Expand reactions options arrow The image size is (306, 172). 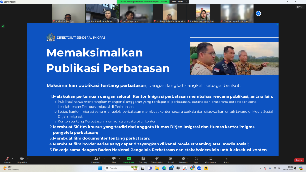point(188,159)
